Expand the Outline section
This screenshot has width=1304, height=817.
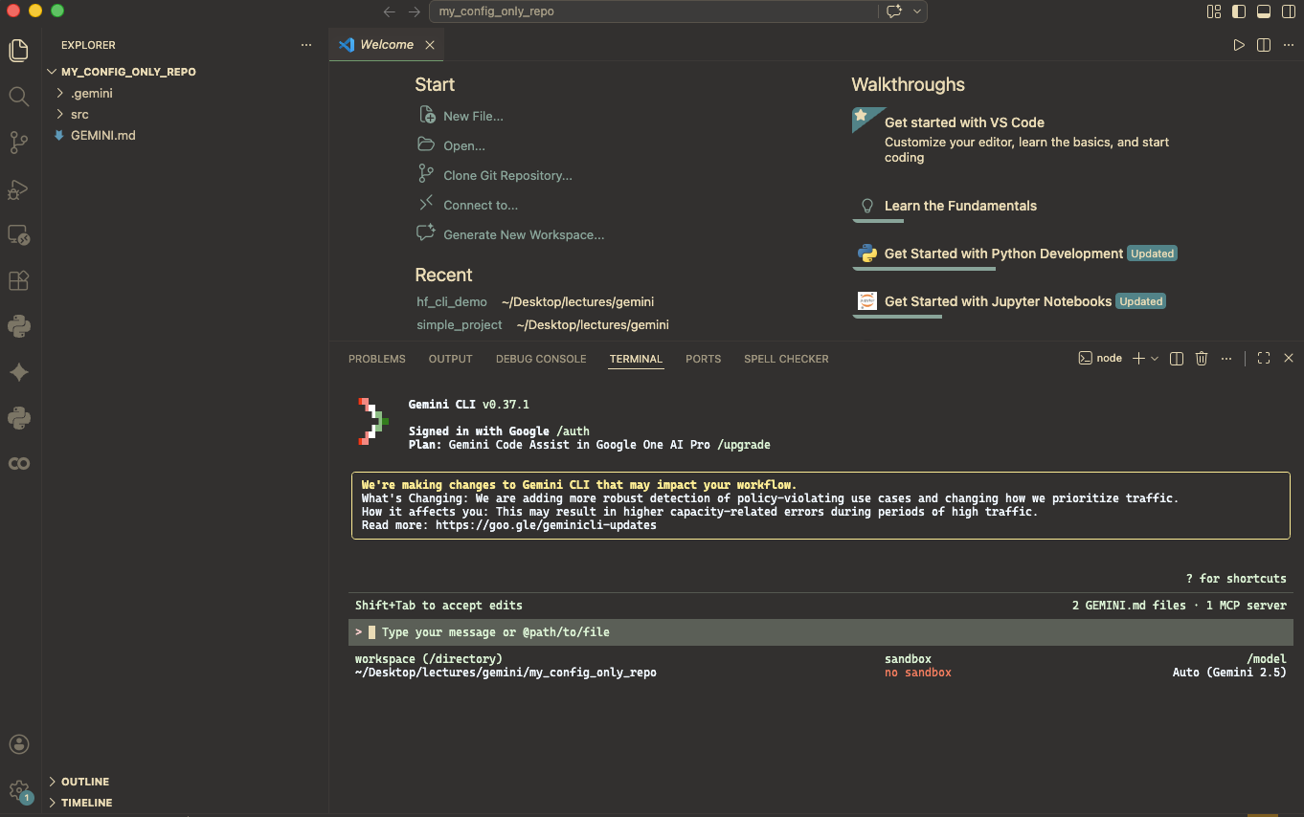tap(185, 782)
